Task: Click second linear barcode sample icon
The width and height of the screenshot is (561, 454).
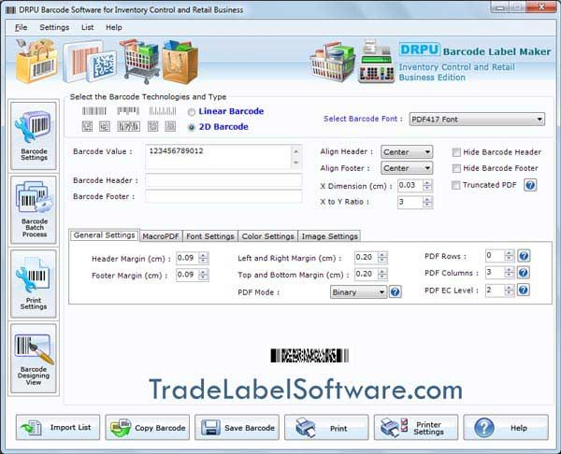Action: (128, 111)
